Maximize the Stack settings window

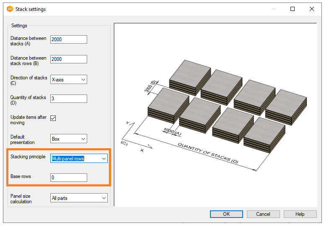[x=293, y=9]
